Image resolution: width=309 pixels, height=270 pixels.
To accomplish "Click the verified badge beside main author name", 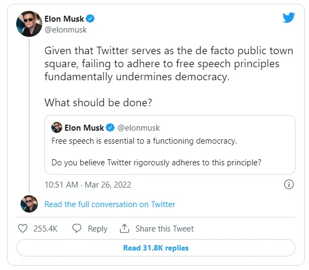I will [x=90, y=19].
